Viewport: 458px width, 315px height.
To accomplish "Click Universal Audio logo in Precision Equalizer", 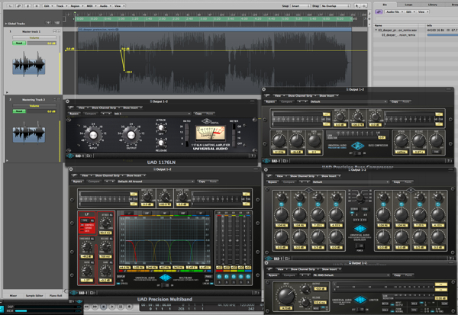I will (360, 229).
